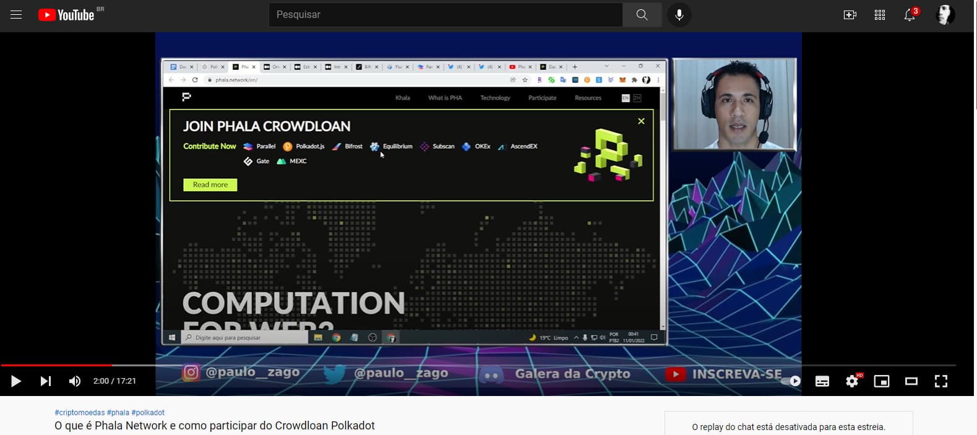This screenshot has width=977, height=435.
Task: Skip to the next video
Action: [x=46, y=381]
